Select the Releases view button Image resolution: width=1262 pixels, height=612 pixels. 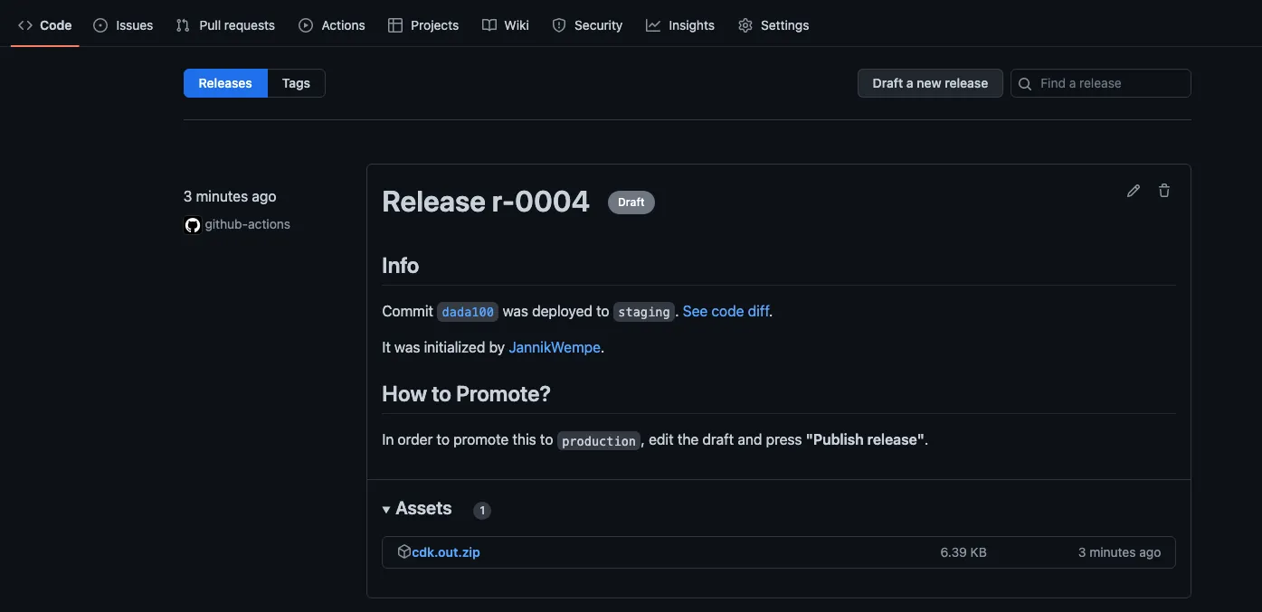225,83
